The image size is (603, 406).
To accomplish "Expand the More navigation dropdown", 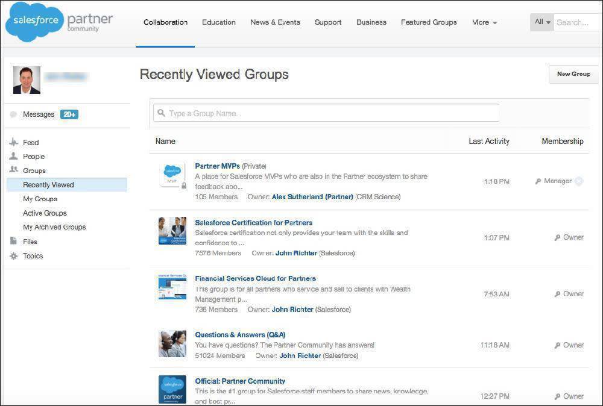I will (x=485, y=22).
